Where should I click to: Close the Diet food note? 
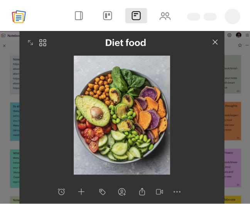[215, 42]
